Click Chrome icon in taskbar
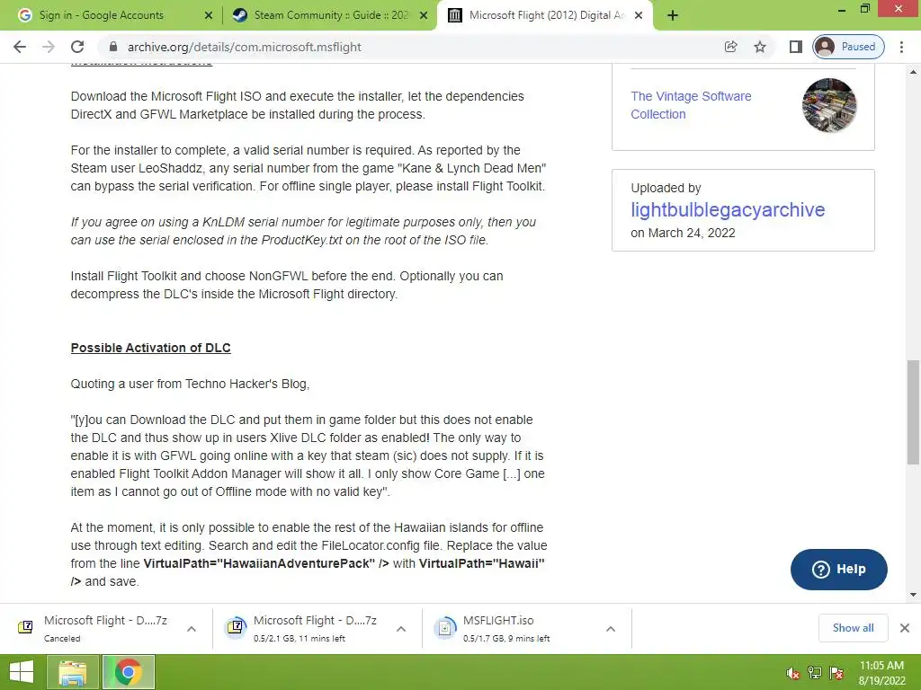Viewport: 921px width, 690px height. point(129,672)
